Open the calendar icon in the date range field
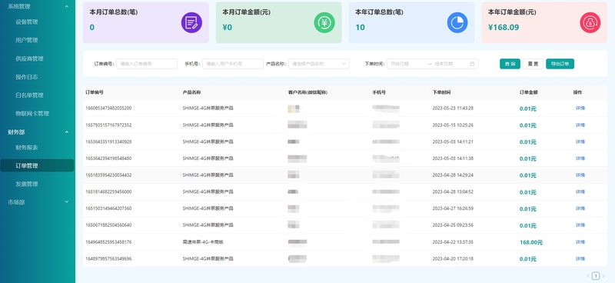The width and height of the screenshot is (615, 283). (472, 64)
